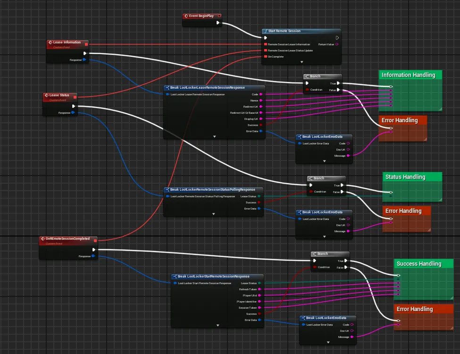Click Loot Locker Lease Remote Session Response input pin
This screenshot has height=354, width=460.
tap(167, 94)
